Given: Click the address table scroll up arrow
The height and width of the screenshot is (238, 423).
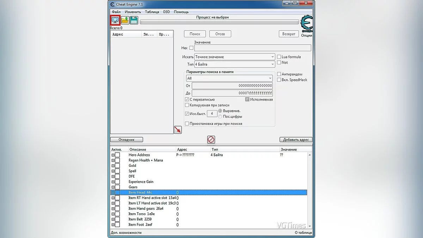Looking at the screenshot, I should [310, 155].
